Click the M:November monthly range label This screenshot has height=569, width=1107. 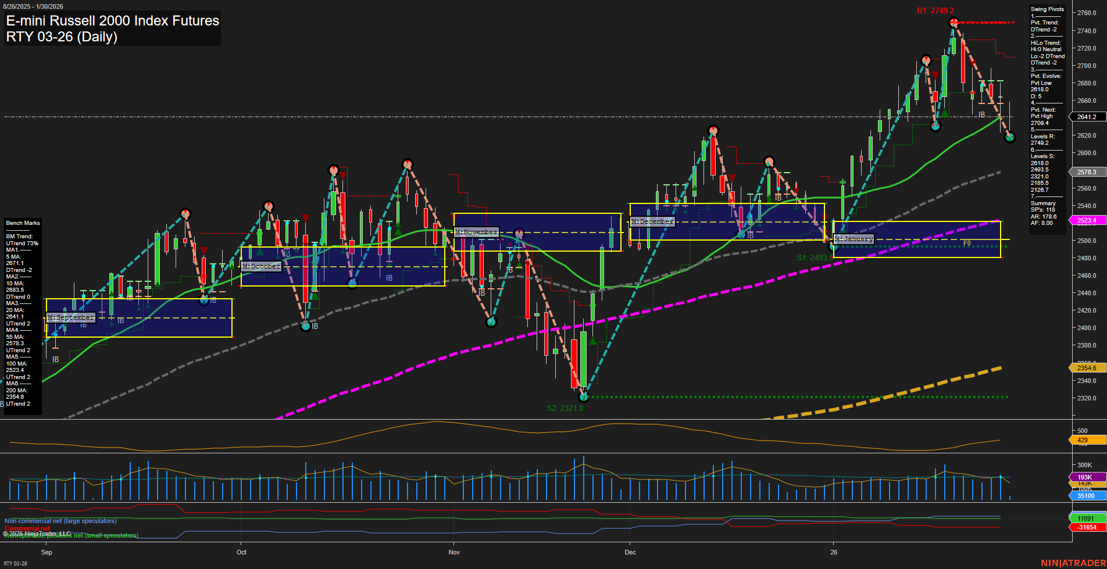pos(476,232)
